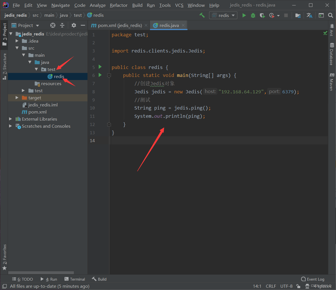Click the locate target crosshair icon in Project panel
The image size is (336, 290).
tap(53, 26)
